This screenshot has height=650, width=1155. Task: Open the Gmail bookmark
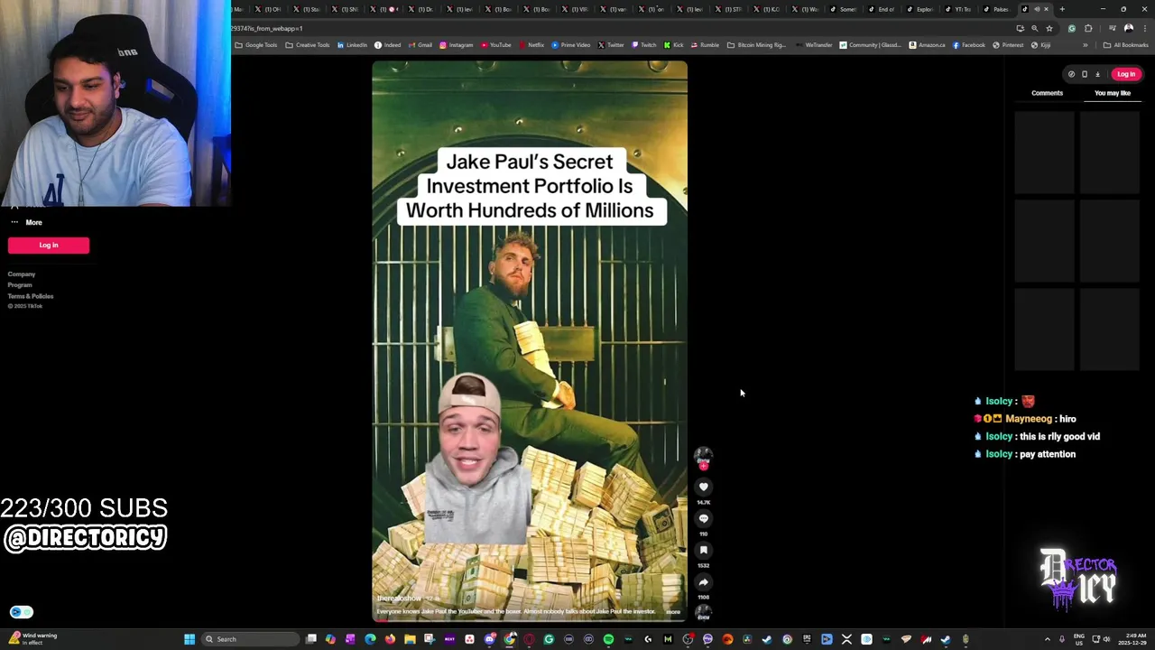tap(420, 45)
